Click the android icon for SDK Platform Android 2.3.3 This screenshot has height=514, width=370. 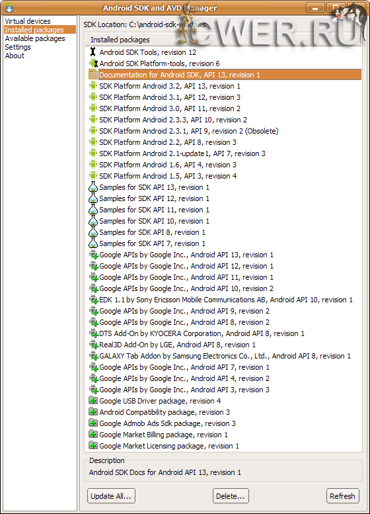(x=93, y=120)
